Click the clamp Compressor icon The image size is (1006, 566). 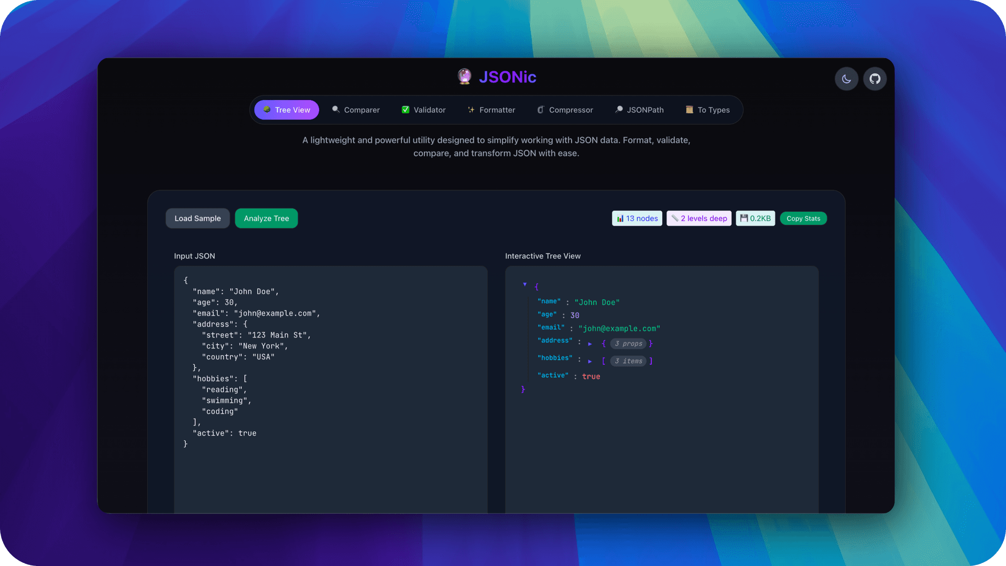point(540,110)
